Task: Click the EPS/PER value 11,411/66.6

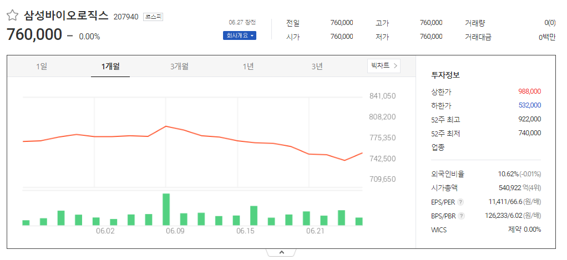Action: tap(505, 201)
